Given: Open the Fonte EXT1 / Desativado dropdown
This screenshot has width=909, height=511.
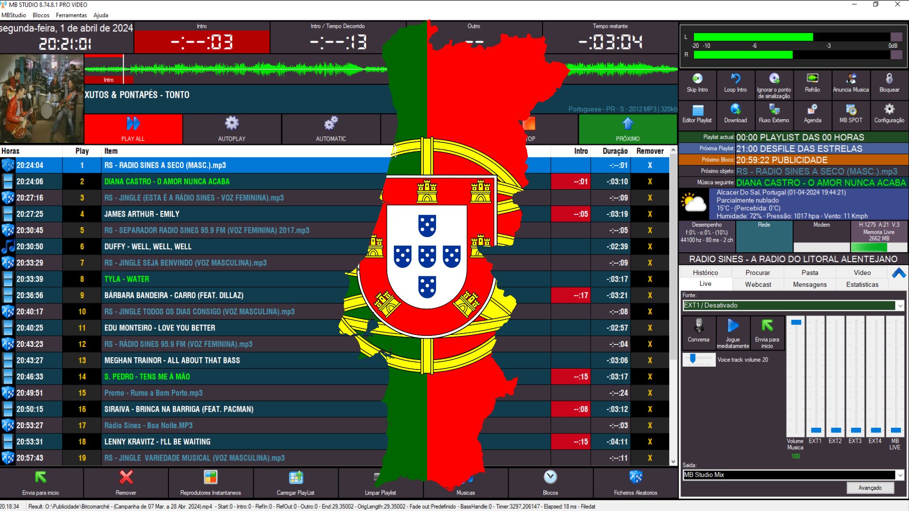Looking at the screenshot, I should [x=793, y=306].
